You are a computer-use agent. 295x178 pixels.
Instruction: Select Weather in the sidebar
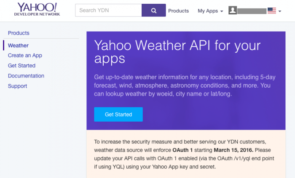click(18, 45)
